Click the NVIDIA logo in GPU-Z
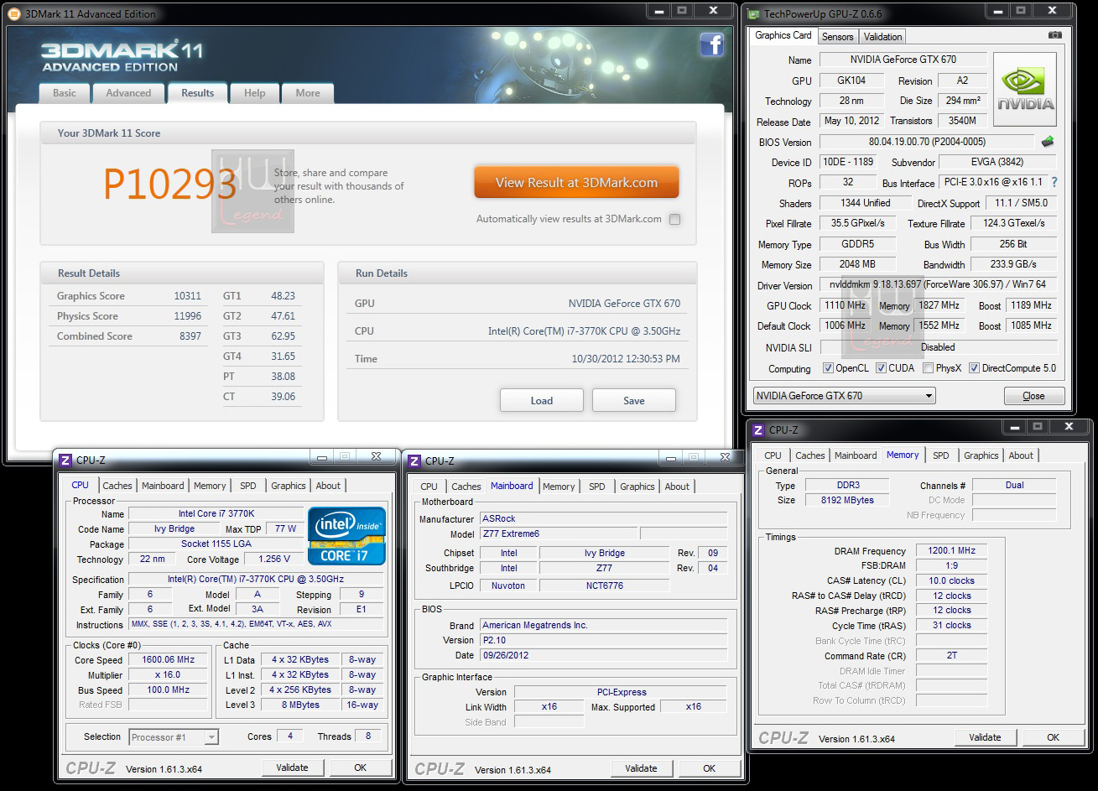Screen dimensions: 1098x791 pyautogui.click(x=1024, y=90)
